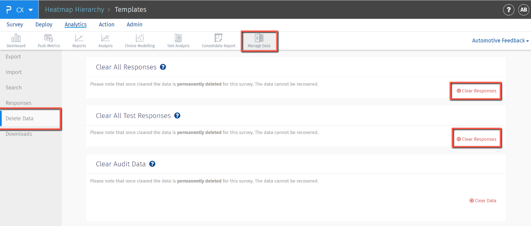Switch to the Analytics tab
Screen dimensions: 531x226
tap(75, 25)
